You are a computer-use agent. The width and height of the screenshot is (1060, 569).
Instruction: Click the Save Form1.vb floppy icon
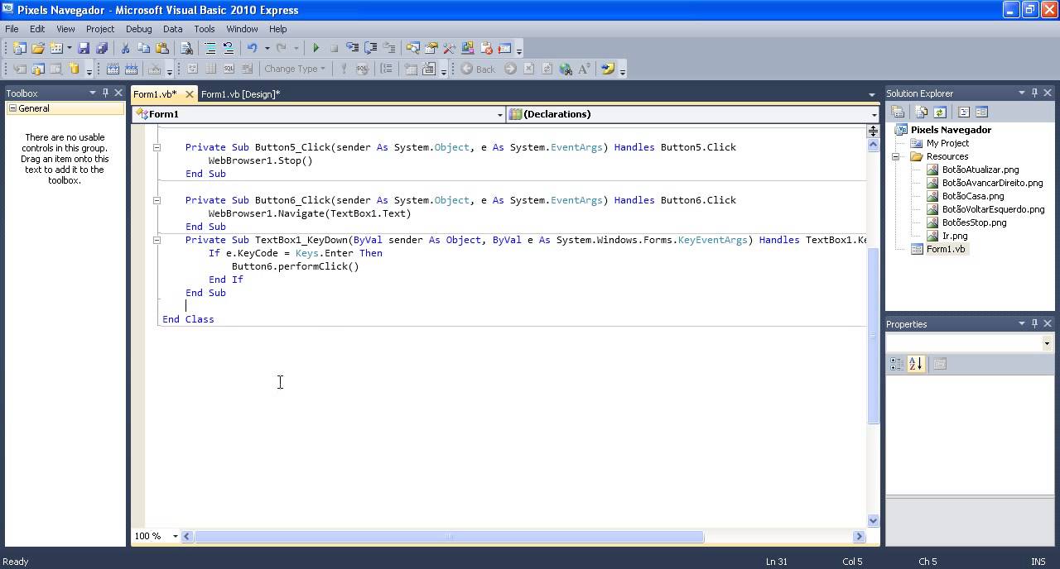[84, 49]
